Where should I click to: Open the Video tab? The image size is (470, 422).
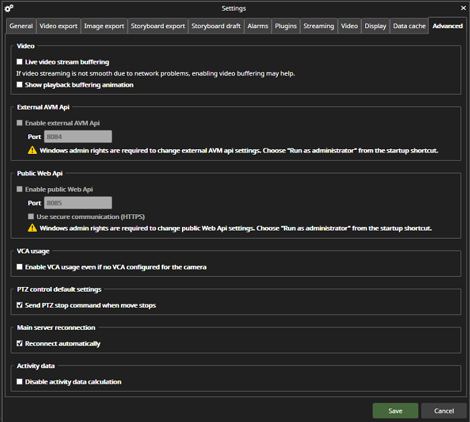tap(349, 26)
